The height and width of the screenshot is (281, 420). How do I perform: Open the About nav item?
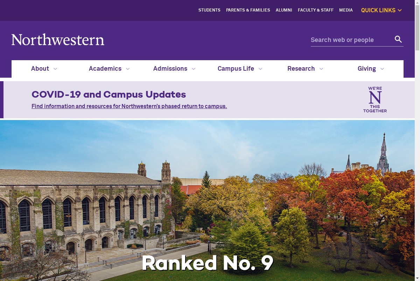click(40, 69)
